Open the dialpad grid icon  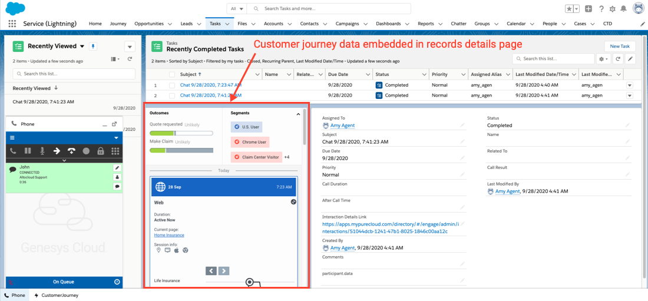click(115, 151)
